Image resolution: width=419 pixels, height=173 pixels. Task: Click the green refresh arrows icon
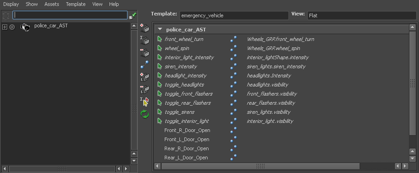pyautogui.click(x=145, y=114)
